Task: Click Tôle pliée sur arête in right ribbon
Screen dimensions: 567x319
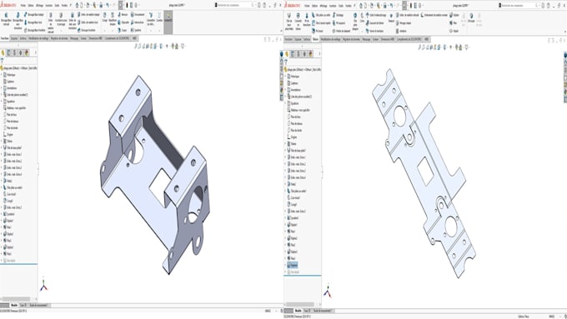Action: coord(321,15)
